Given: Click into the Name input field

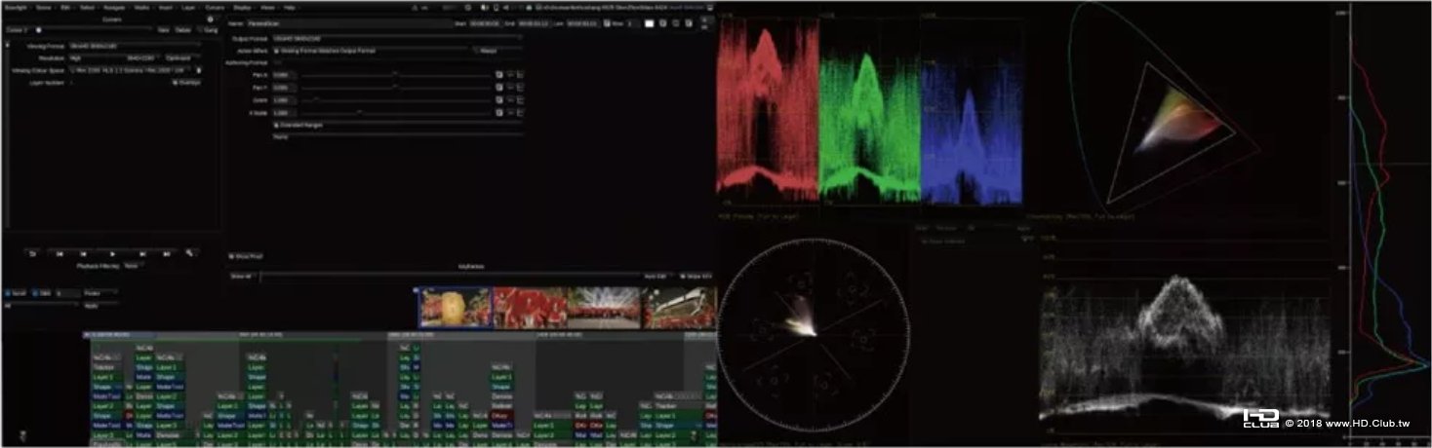Looking at the screenshot, I should 349,23.
